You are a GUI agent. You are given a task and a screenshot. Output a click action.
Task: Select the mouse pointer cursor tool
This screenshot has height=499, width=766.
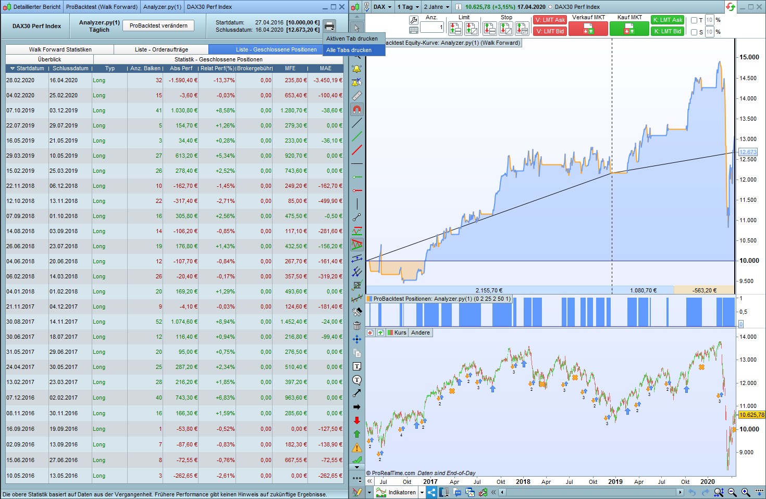357,28
